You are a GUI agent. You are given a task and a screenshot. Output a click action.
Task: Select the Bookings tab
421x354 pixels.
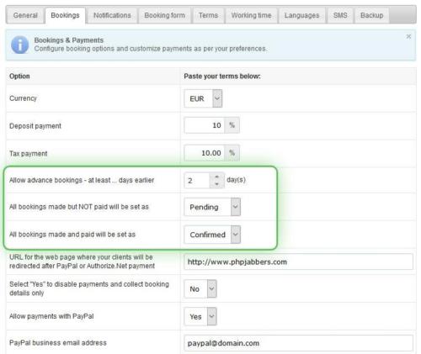tap(65, 15)
